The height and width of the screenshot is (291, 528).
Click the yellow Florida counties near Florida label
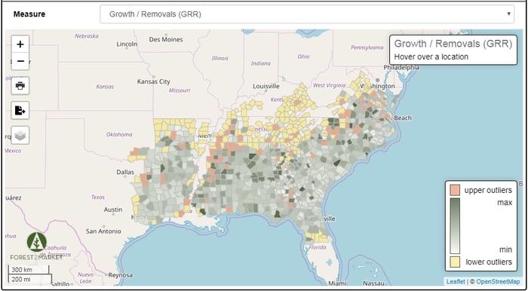317,237
